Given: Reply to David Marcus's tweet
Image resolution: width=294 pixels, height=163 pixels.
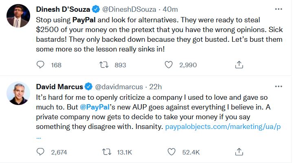Looking at the screenshot, I should (40, 152).
